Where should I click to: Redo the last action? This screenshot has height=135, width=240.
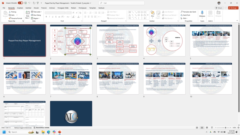34,3
